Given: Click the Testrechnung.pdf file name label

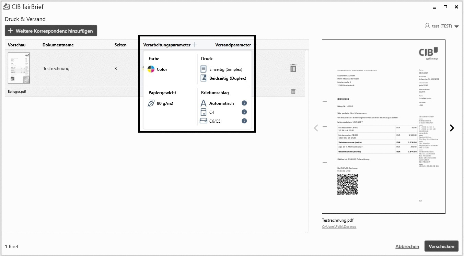Looking at the screenshot, I should pyautogui.click(x=338, y=220).
